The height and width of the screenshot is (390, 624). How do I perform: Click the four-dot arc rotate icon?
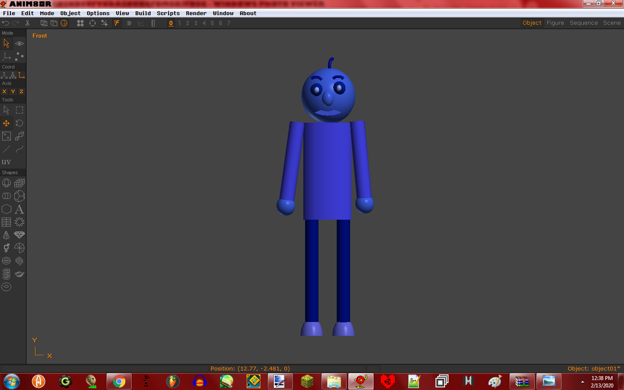(80, 23)
